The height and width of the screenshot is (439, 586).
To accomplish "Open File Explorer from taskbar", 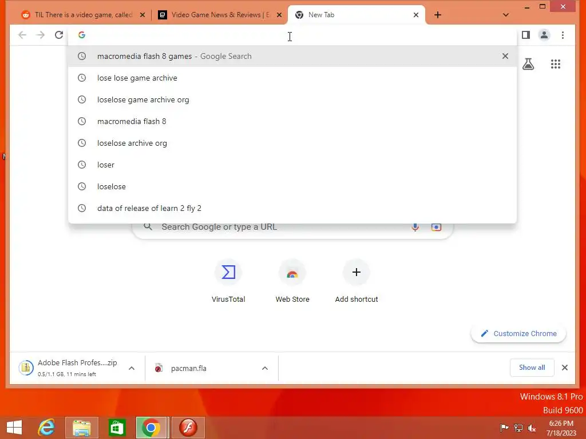I will [81, 428].
